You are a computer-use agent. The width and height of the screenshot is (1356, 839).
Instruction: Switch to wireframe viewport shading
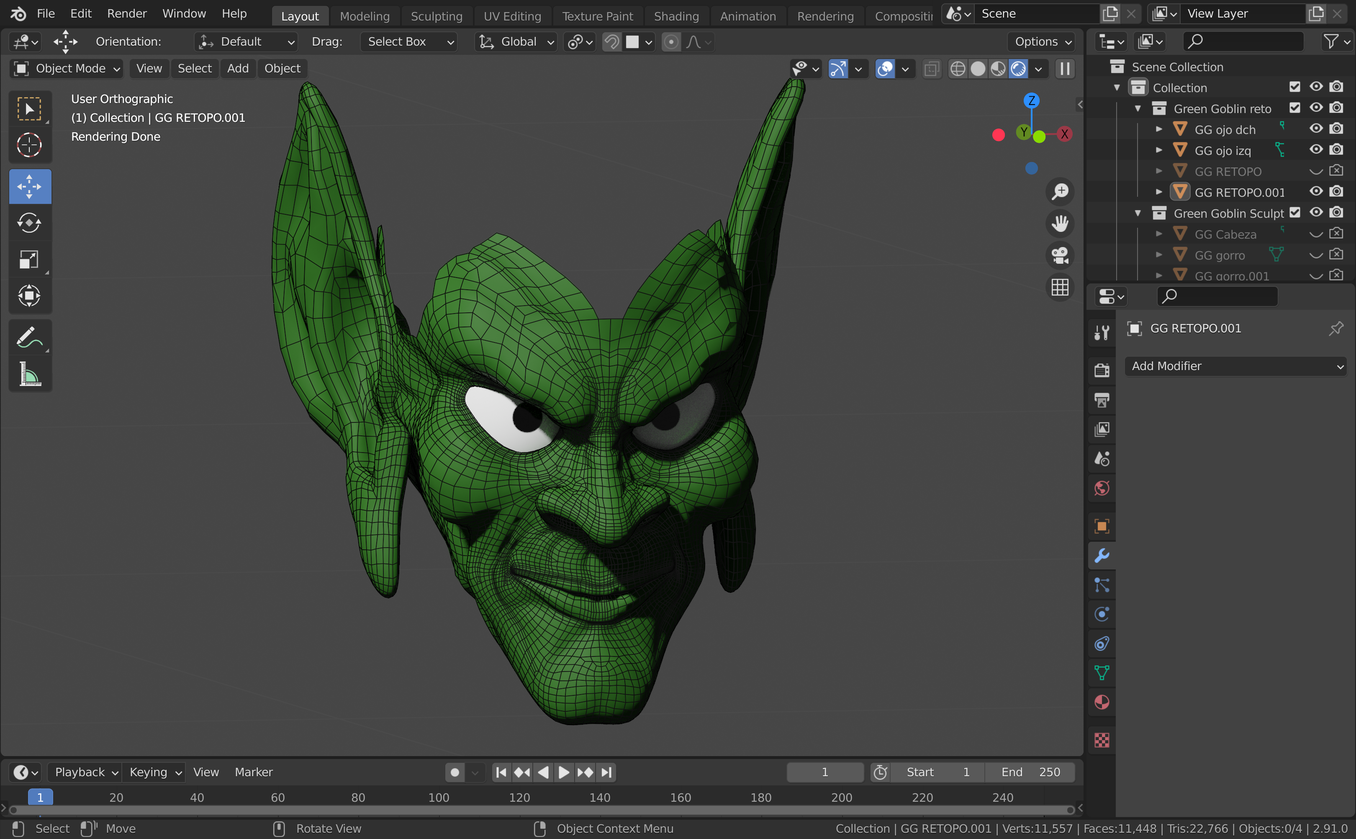(958, 69)
